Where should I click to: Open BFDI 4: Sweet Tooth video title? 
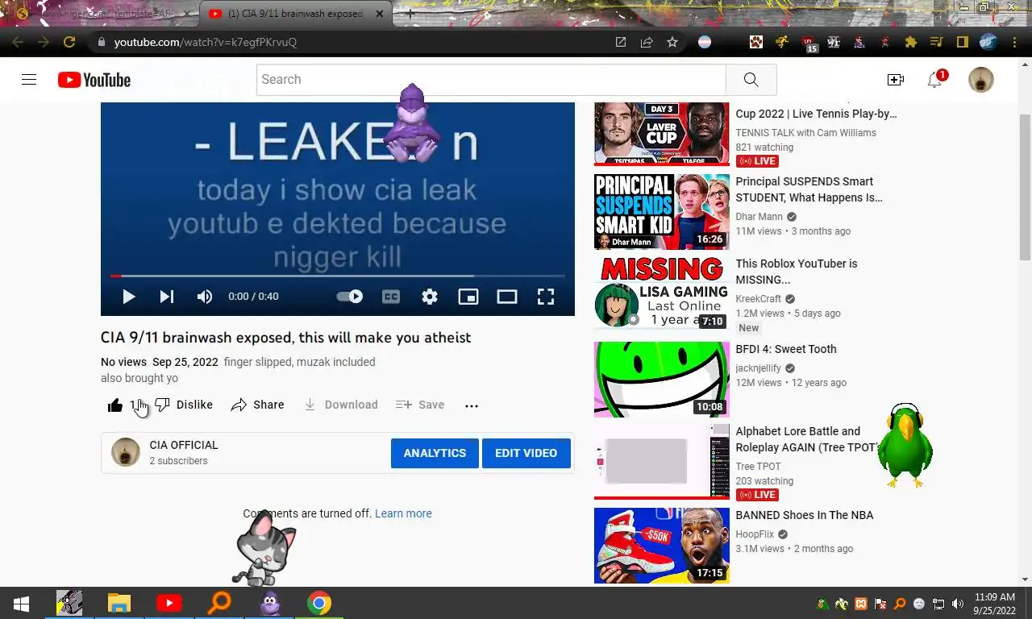click(x=785, y=349)
